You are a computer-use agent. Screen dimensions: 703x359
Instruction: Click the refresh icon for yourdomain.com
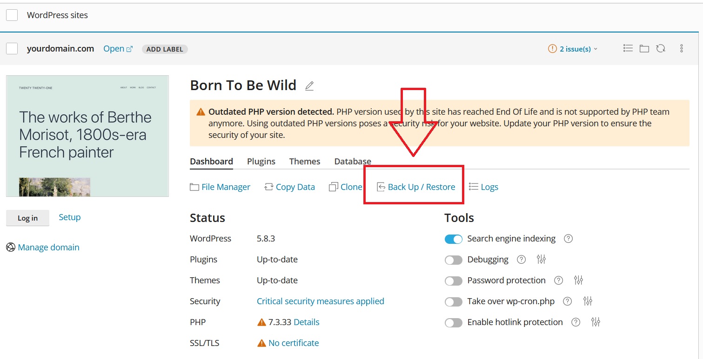660,48
